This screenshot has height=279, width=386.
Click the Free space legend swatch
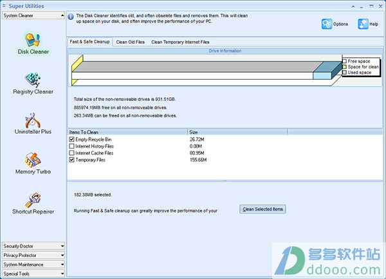[345, 61]
